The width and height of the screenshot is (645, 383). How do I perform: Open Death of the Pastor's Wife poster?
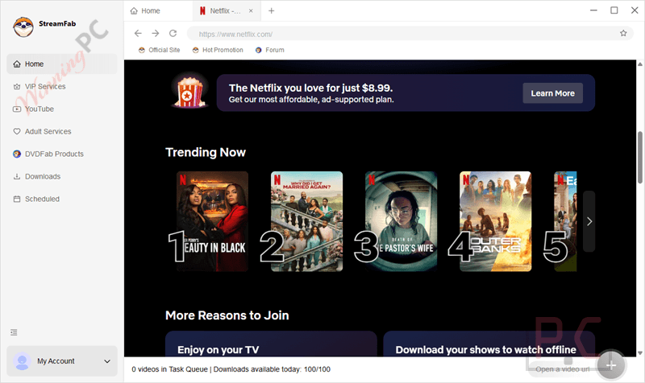[x=401, y=221]
